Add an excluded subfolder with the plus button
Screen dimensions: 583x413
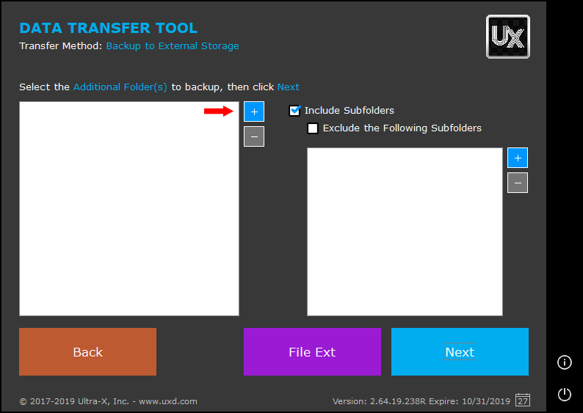(x=517, y=158)
